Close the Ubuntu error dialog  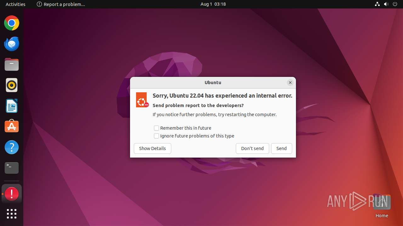290,83
